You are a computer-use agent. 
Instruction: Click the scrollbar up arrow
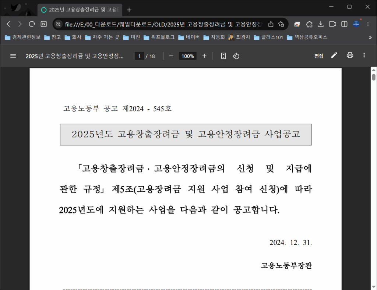[x=374, y=70]
